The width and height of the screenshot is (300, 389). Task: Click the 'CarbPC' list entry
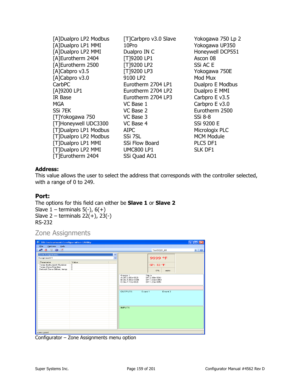coord(62,84)
